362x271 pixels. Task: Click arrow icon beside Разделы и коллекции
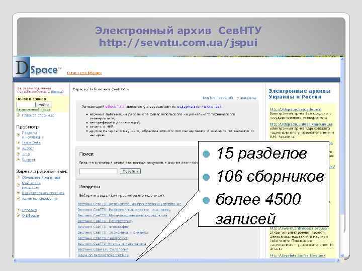[x=18, y=135]
